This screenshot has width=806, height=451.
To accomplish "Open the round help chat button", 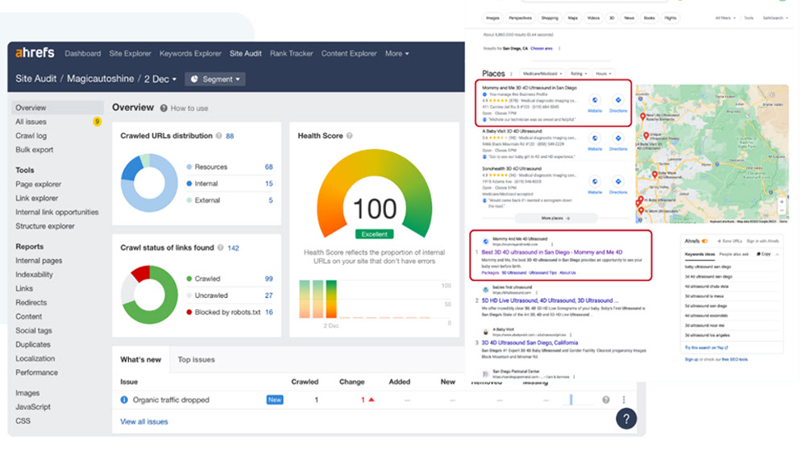I will point(626,419).
